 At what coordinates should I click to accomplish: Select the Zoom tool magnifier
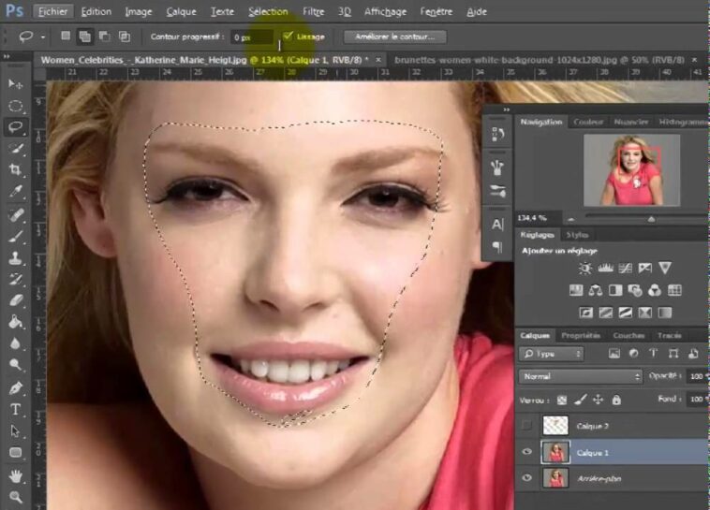[16, 497]
